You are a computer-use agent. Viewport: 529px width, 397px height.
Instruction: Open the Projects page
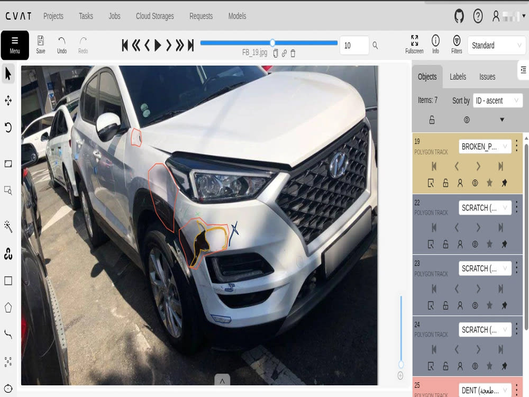[x=53, y=16]
